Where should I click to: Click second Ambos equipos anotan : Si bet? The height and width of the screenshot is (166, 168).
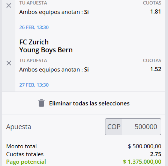(54, 70)
